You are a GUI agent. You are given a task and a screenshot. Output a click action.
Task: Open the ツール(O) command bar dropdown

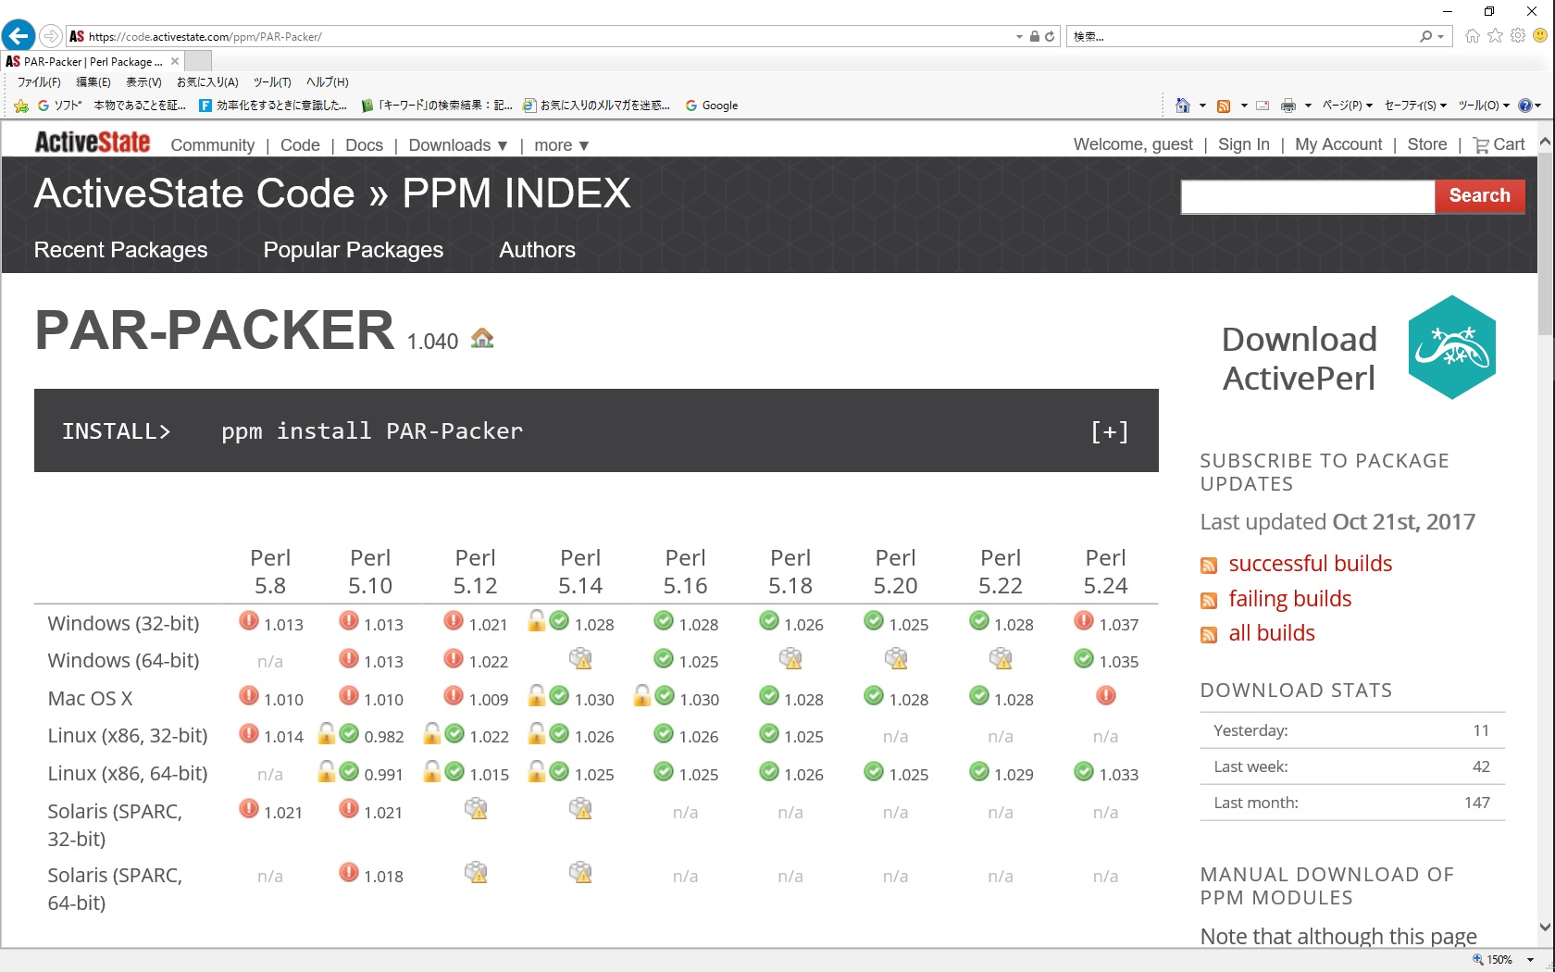point(1484,106)
